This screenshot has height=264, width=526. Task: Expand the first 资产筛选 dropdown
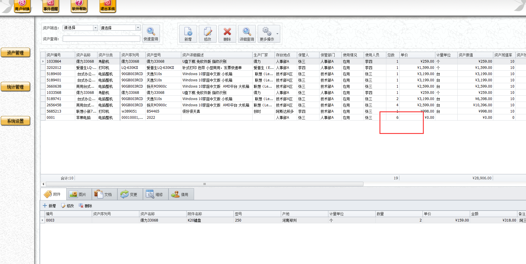click(x=95, y=28)
